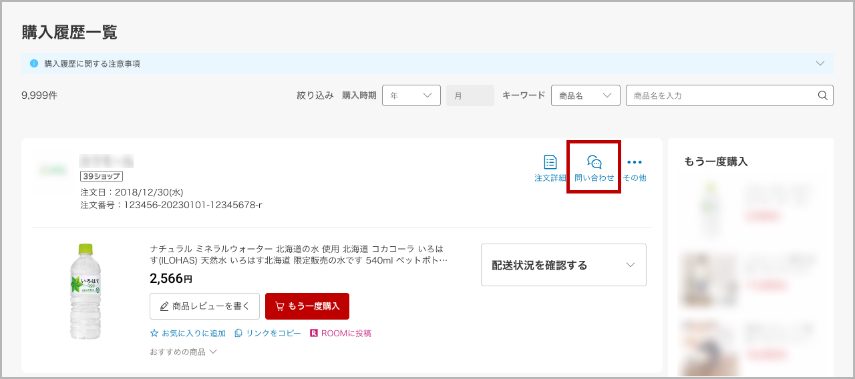Copy link using リンクをコピー icon
The image size is (855, 379).
pos(238,333)
